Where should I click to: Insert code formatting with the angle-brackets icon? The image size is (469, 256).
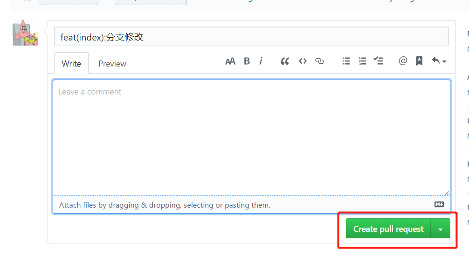(x=303, y=61)
